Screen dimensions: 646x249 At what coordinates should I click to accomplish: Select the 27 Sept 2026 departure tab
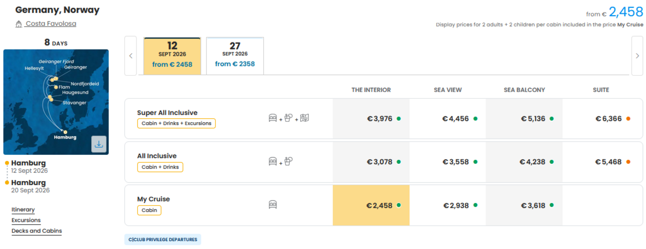pos(235,56)
